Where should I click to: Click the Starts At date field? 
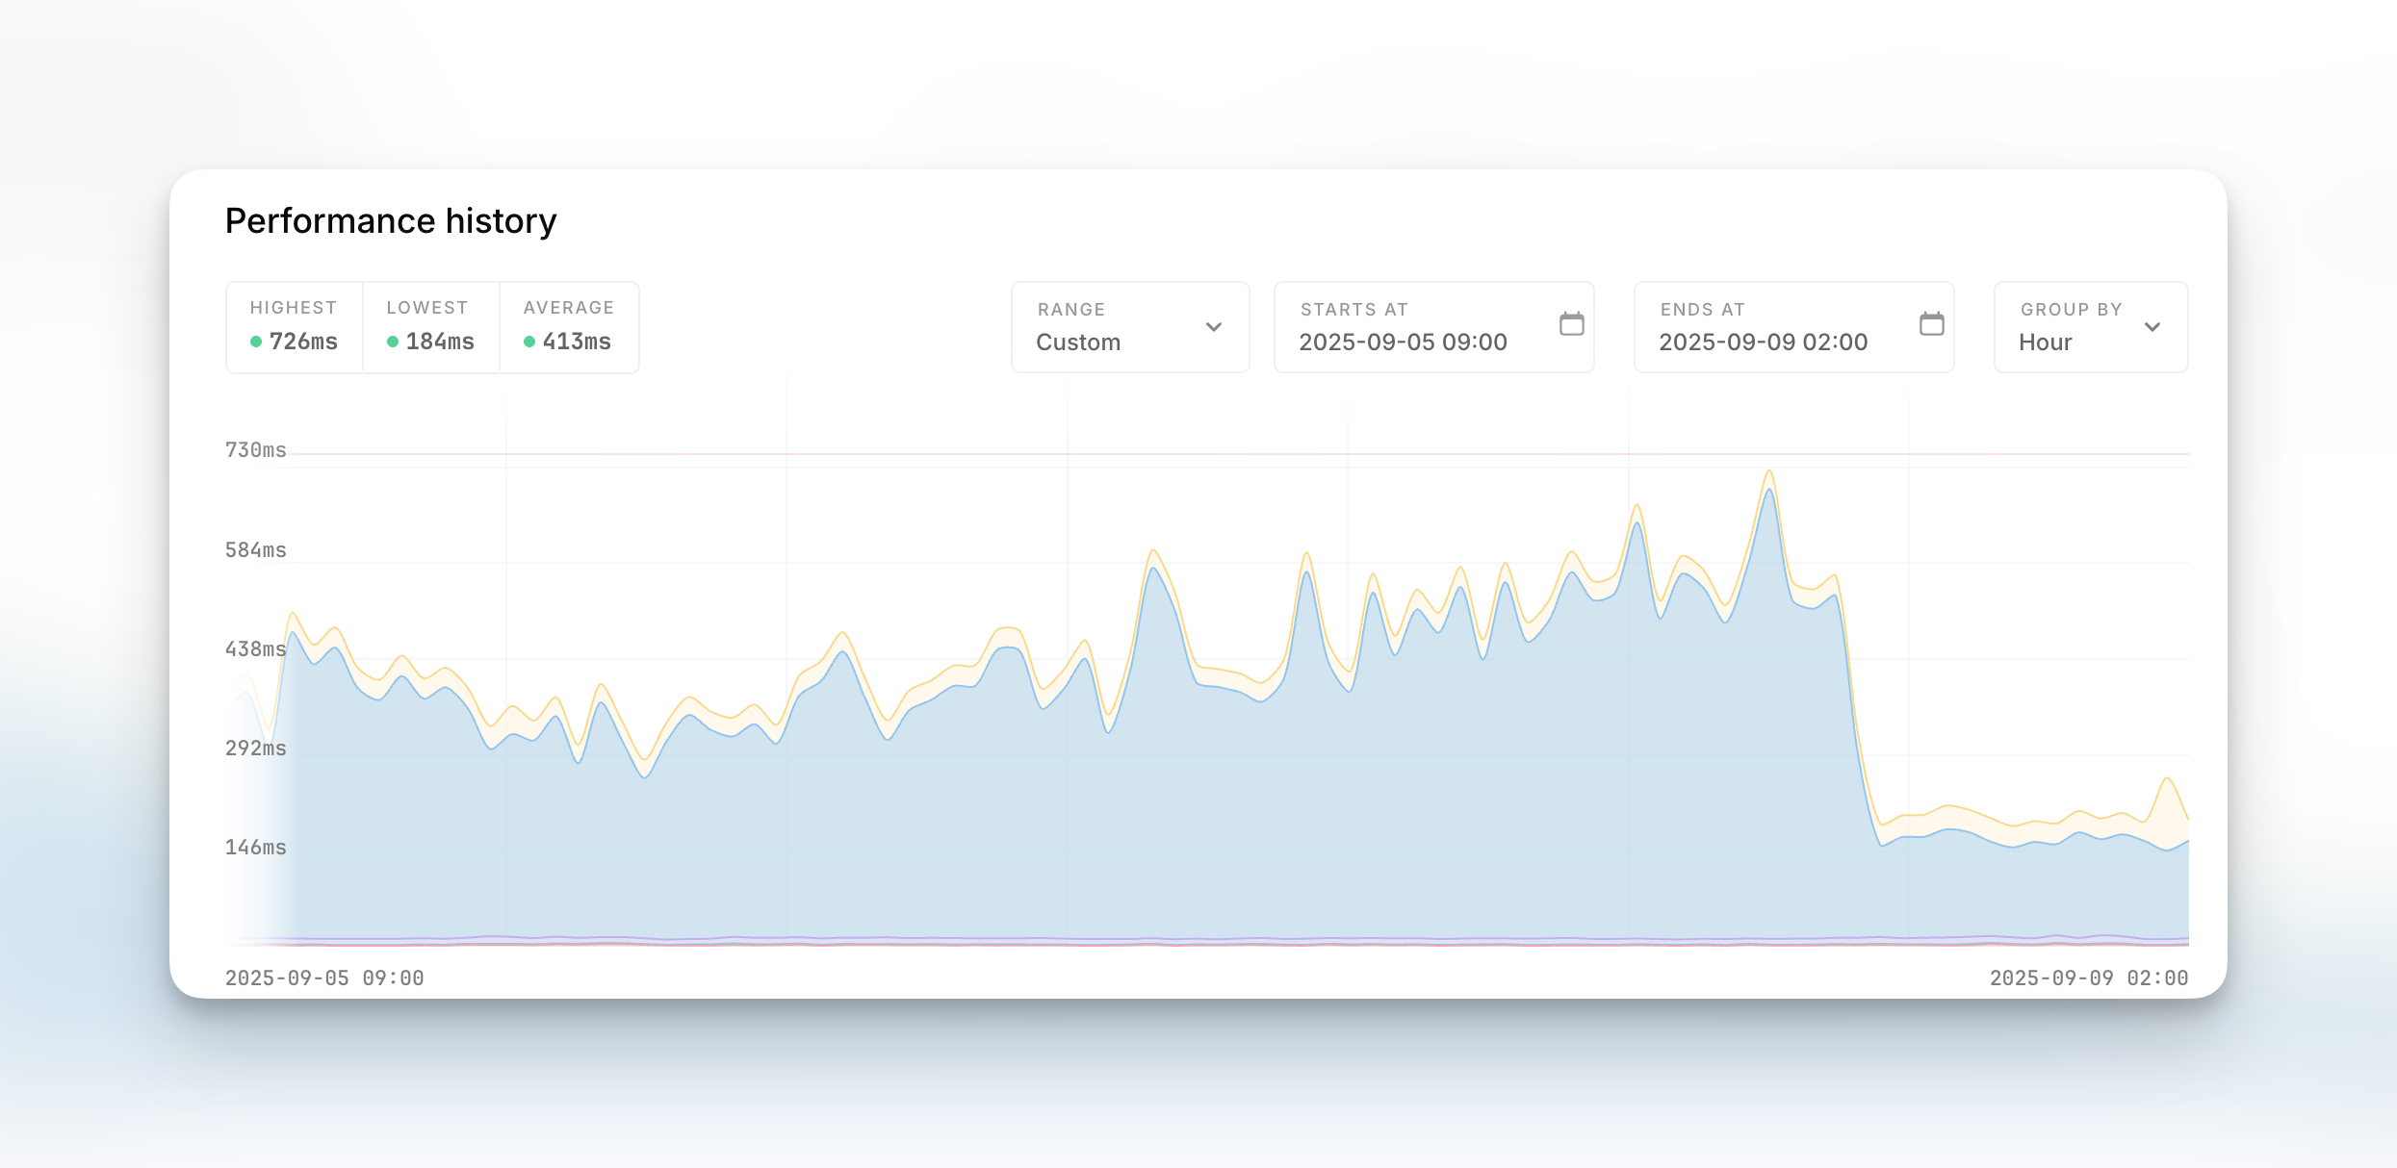1404,342
